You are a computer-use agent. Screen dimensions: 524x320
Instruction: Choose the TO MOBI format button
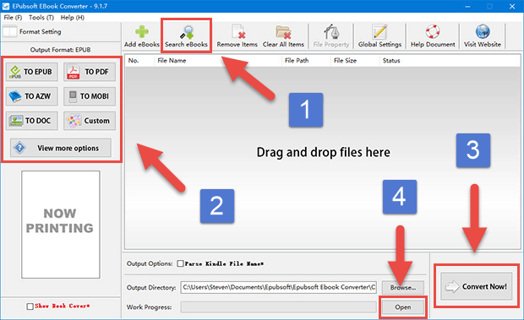90,96
